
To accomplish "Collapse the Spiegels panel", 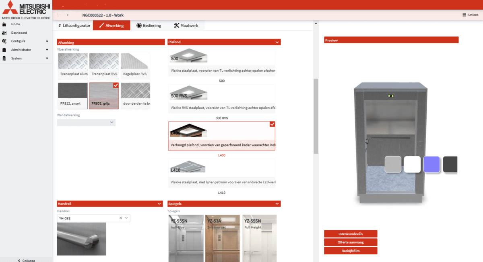I will click(x=277, y=203).
